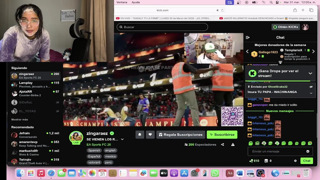Click the report warning triangle icon
Screen dimensions: 320x180
click(x=233, y=144)
